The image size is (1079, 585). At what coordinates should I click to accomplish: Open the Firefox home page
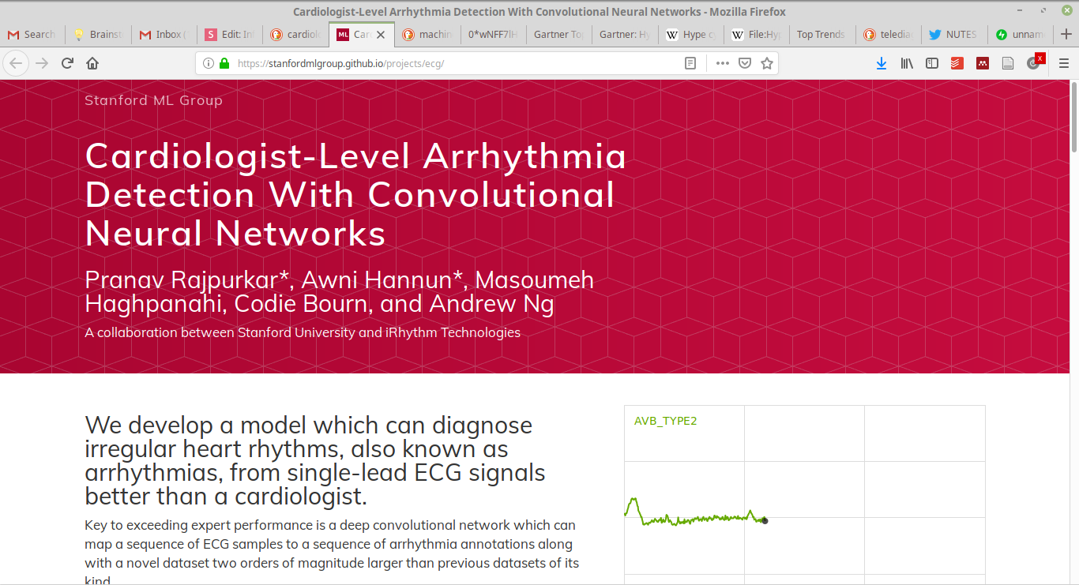(92, 63)
